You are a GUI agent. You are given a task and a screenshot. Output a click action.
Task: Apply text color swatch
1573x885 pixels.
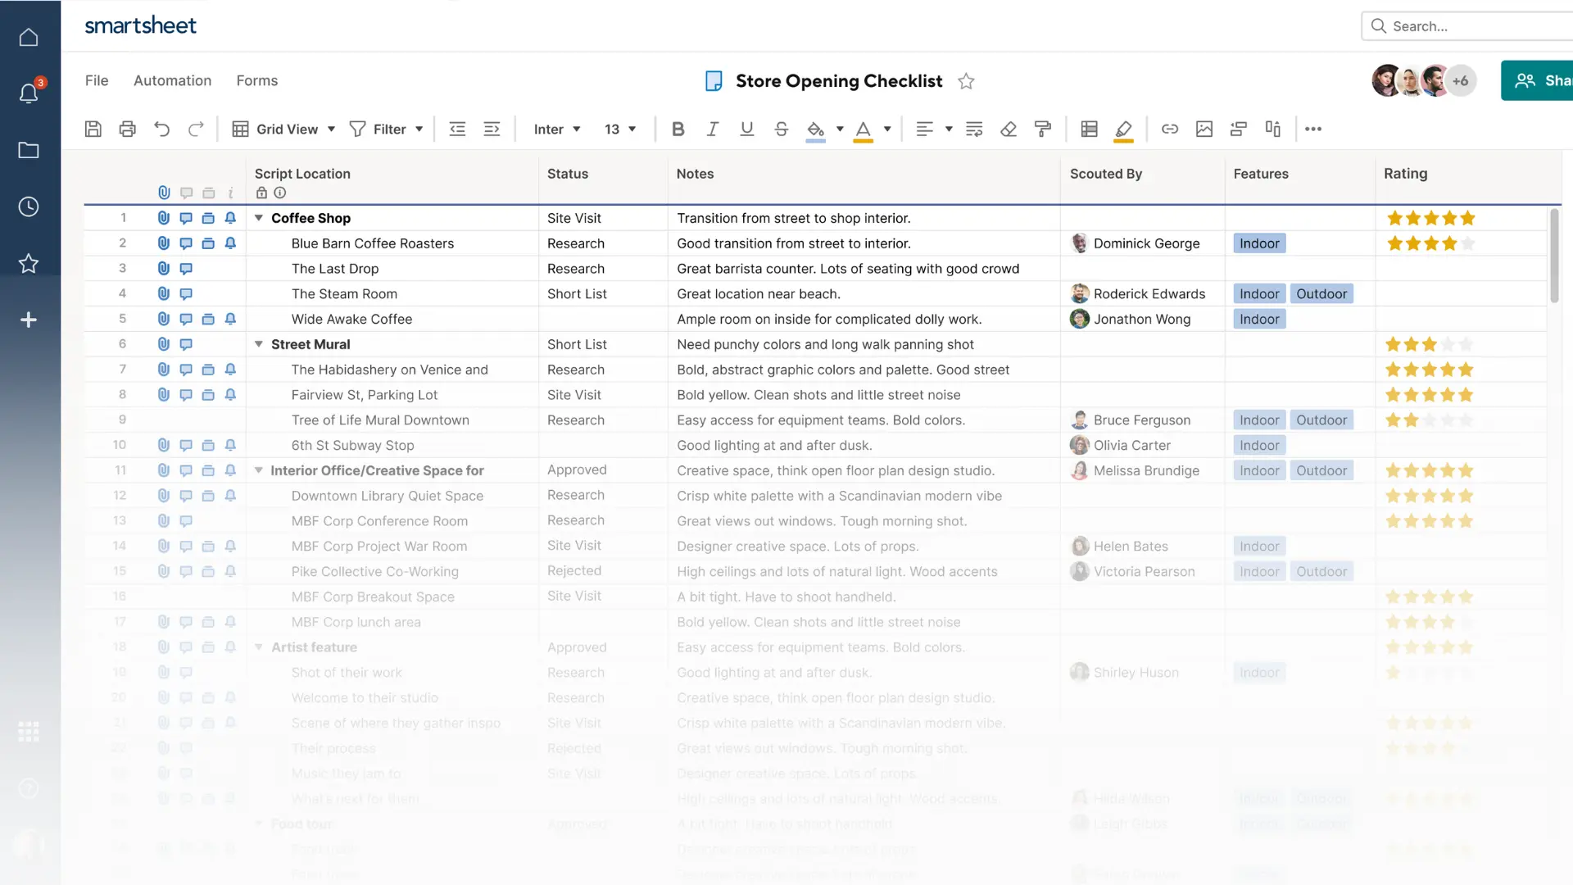tap(863, 130)
